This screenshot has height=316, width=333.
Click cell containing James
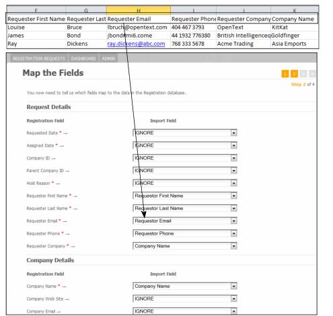click(36, 36)
